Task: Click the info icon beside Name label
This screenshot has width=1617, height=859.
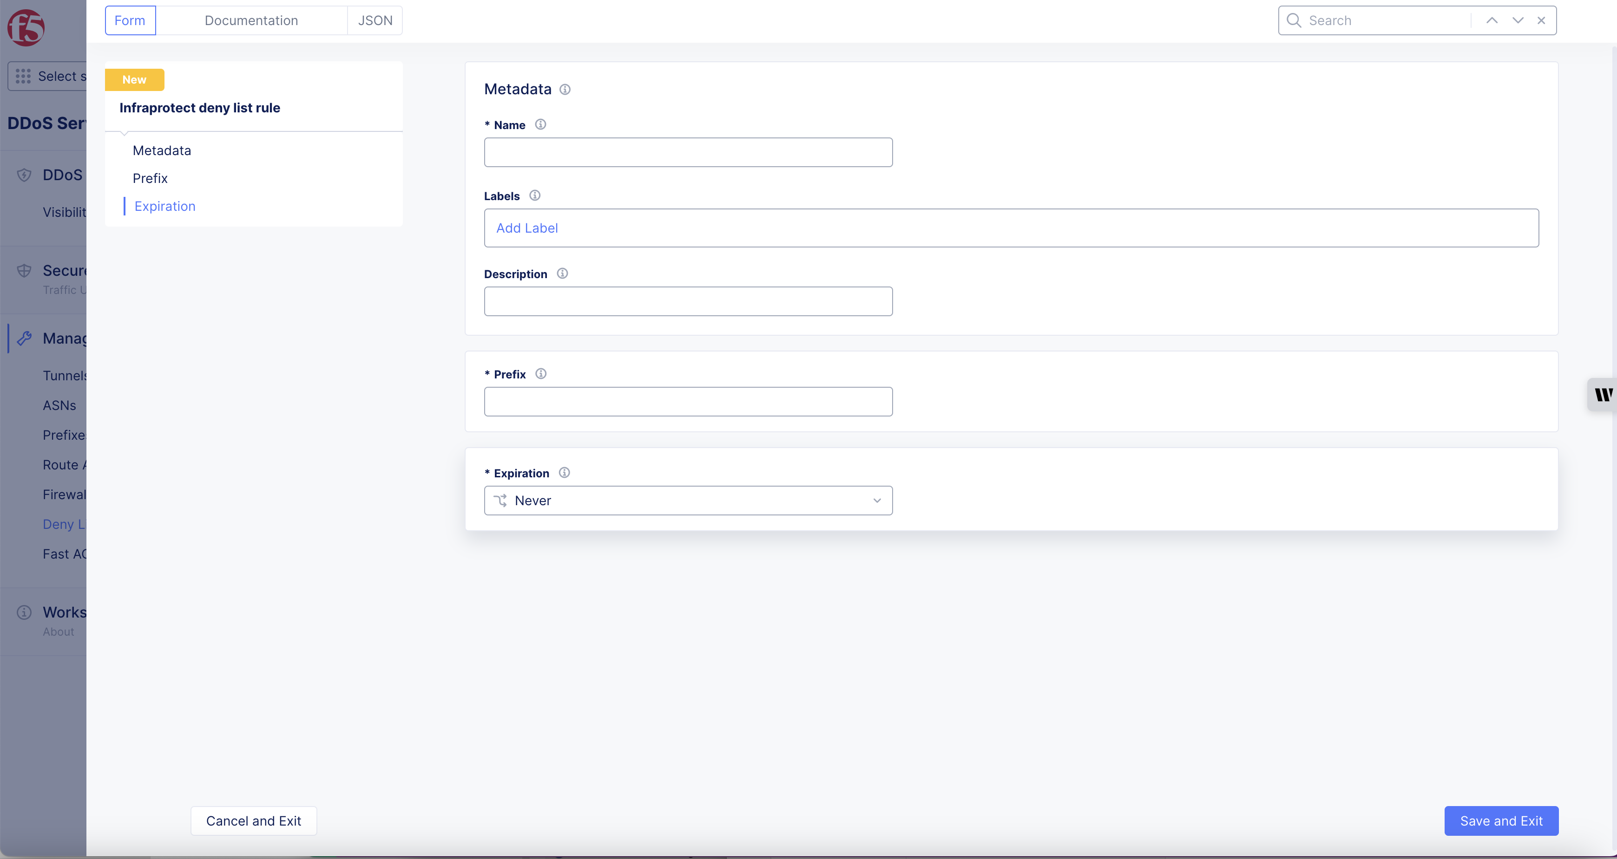Action: (540, 124)
